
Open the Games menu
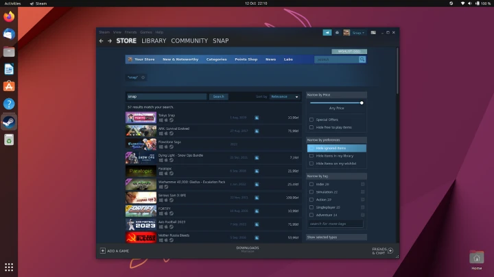click(x=146, y=32)
